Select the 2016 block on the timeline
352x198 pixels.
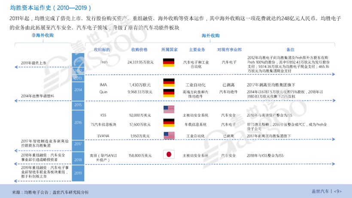pos(78,125)
